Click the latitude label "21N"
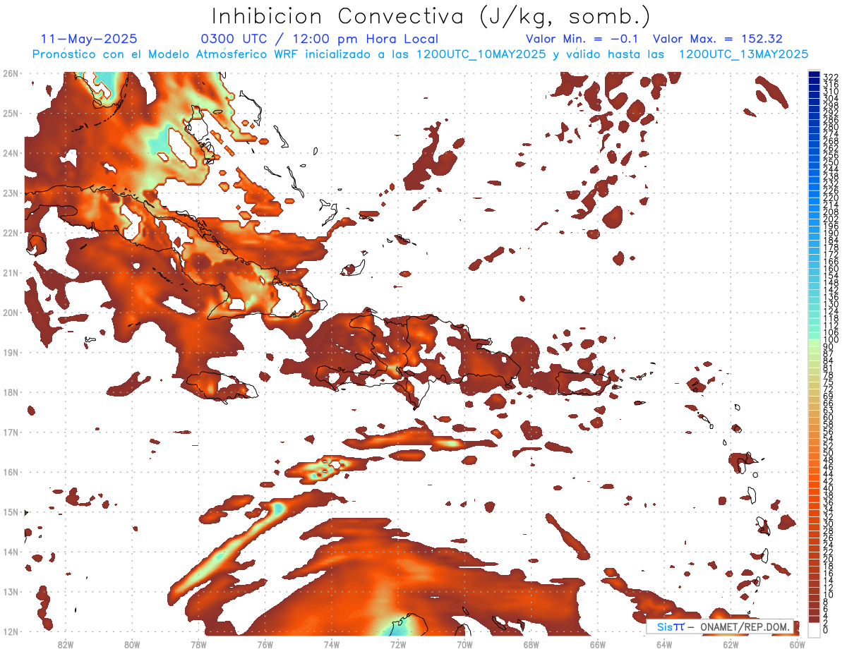This screenshot has height=654, width=847. click(x=11, y=272)
